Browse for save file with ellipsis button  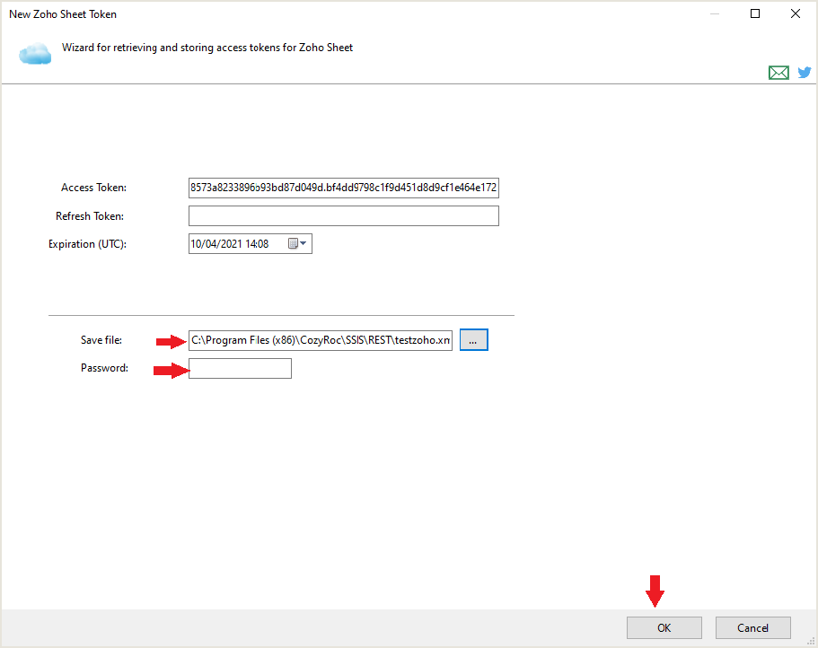click(x=474, y=340)
